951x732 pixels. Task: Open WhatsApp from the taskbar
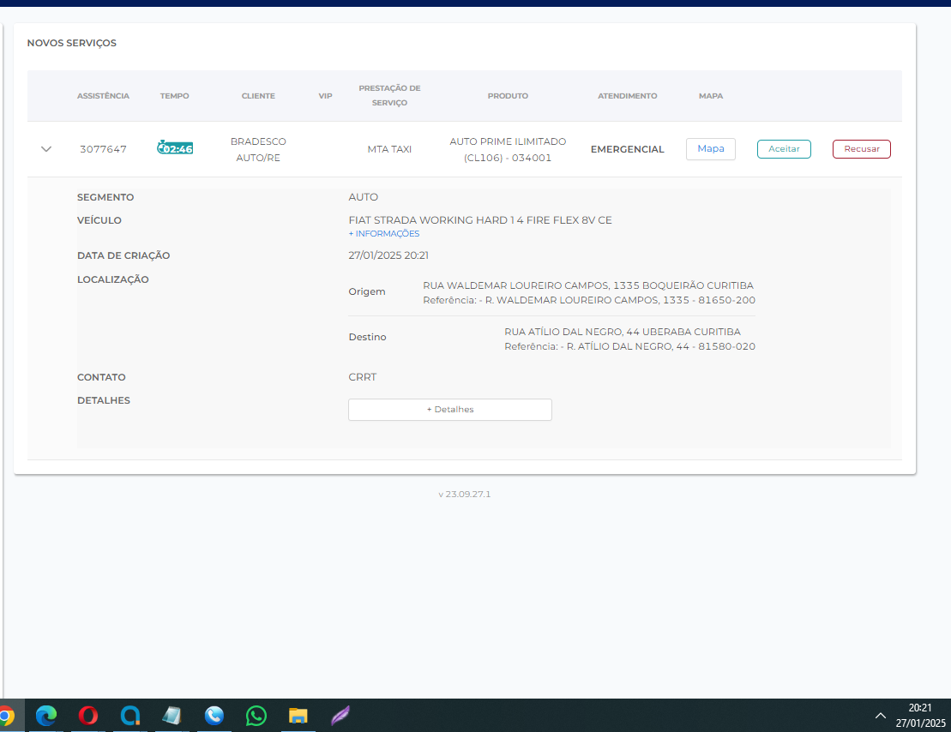(256, 716)
